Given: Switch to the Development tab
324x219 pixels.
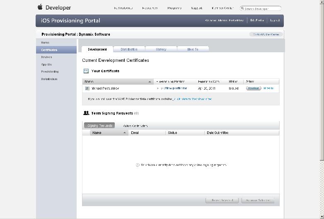Looking at the screenshot, I should [97, 49].
